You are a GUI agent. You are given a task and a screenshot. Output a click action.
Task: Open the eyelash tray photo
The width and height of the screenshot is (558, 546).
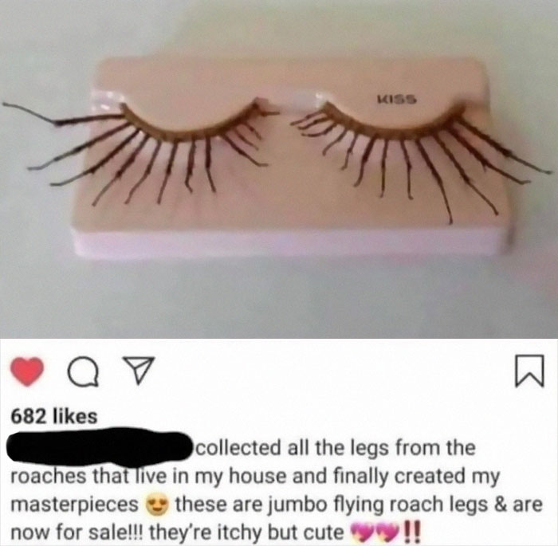pyautogui.click(x=279, y=169)
